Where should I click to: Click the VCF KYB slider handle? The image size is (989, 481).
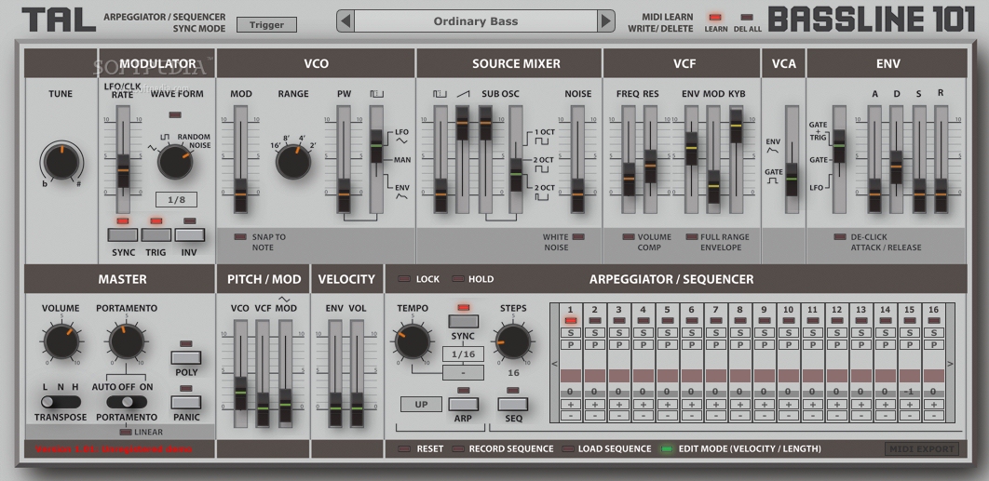point(736,125)
